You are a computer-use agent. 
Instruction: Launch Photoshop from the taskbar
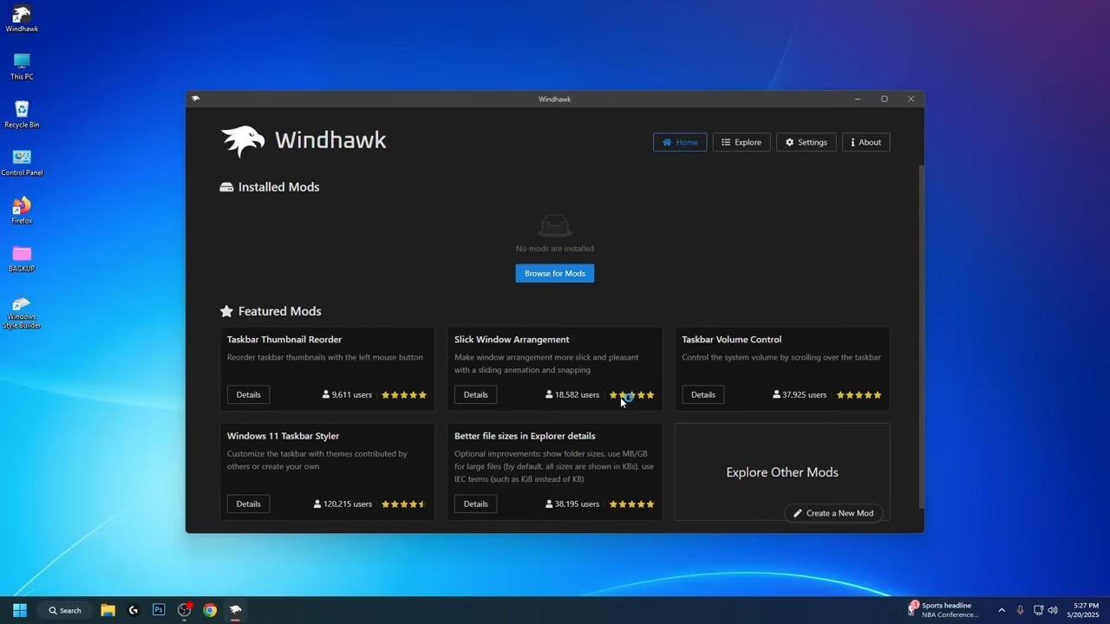point(159,610)
